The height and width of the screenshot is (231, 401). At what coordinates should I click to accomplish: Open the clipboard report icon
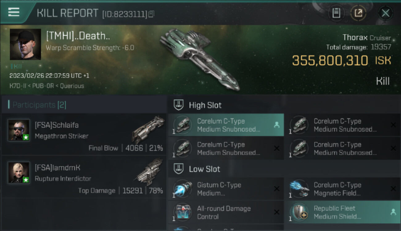click(x=336, y=13)
